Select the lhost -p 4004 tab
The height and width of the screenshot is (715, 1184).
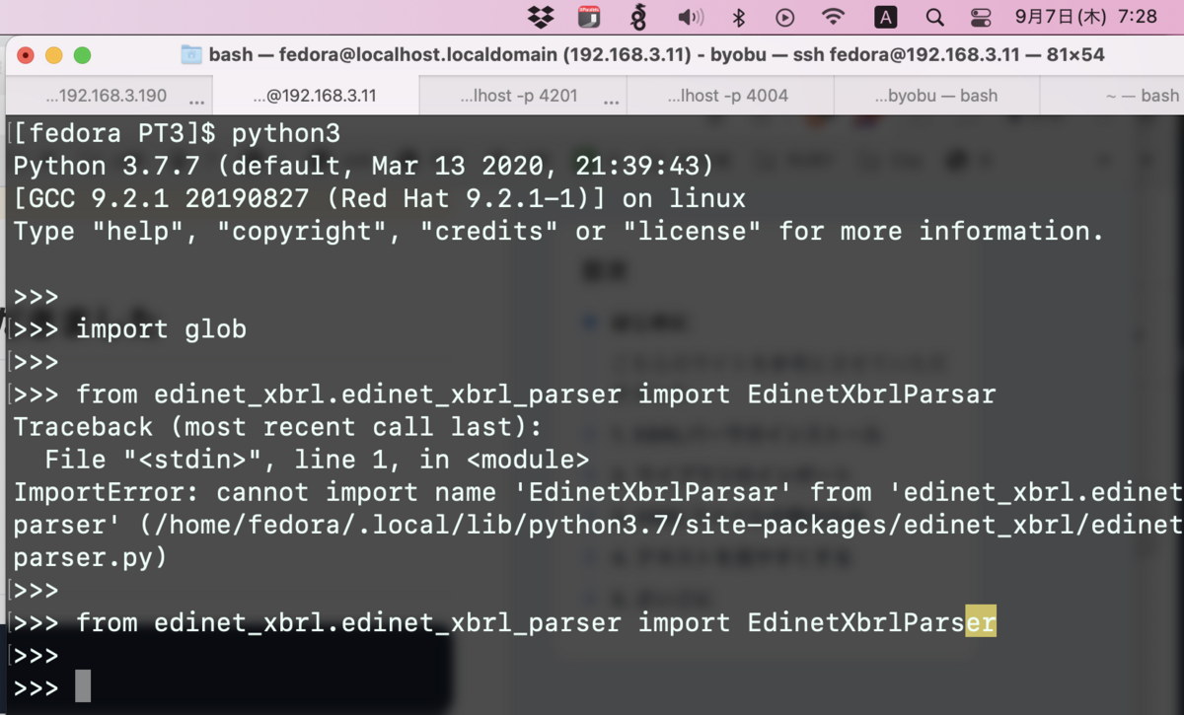(x=730, y=95)
